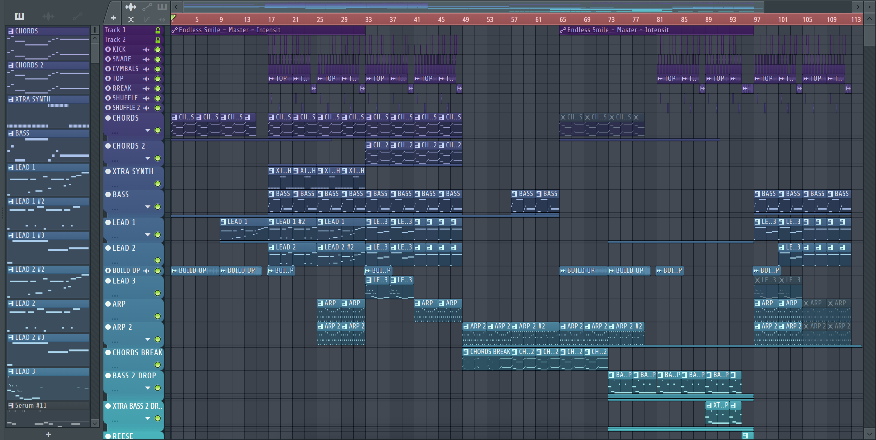This screenshot has height=440, width=876.
Task: Toggle lock on Track 1
Action: point(158,30)
